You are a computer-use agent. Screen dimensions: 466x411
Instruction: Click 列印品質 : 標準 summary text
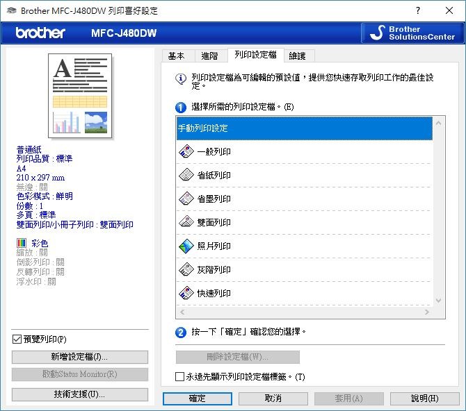click(45, 158)
